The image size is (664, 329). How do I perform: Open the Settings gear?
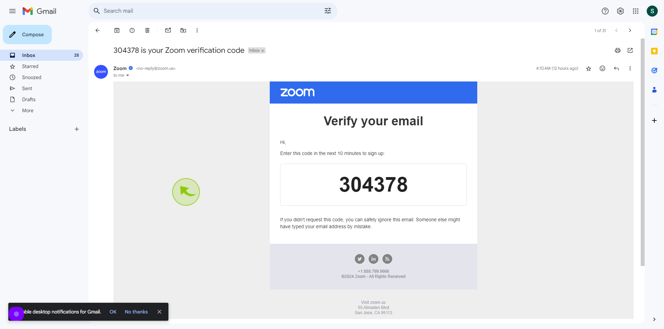[620, 11]
